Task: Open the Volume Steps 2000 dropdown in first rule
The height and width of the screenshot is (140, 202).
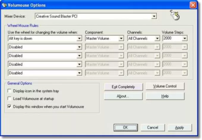Action: point(175,38)
